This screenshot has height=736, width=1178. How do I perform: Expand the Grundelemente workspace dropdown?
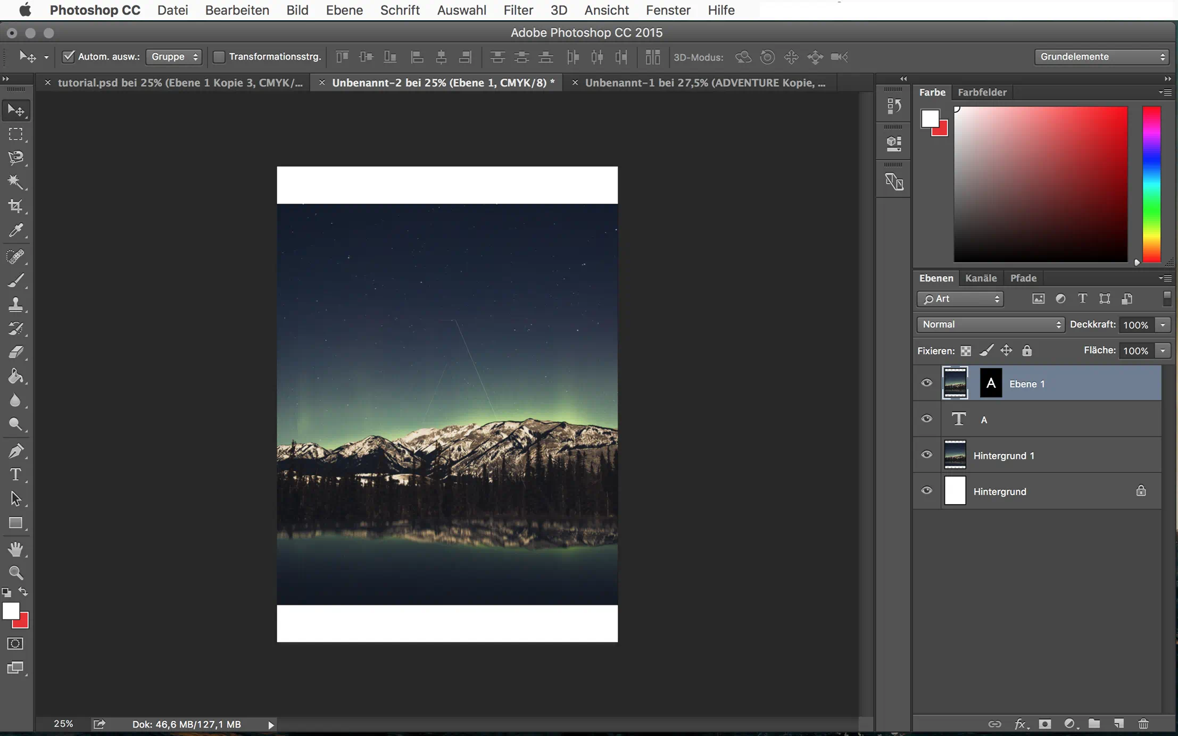coord(1101,56)
